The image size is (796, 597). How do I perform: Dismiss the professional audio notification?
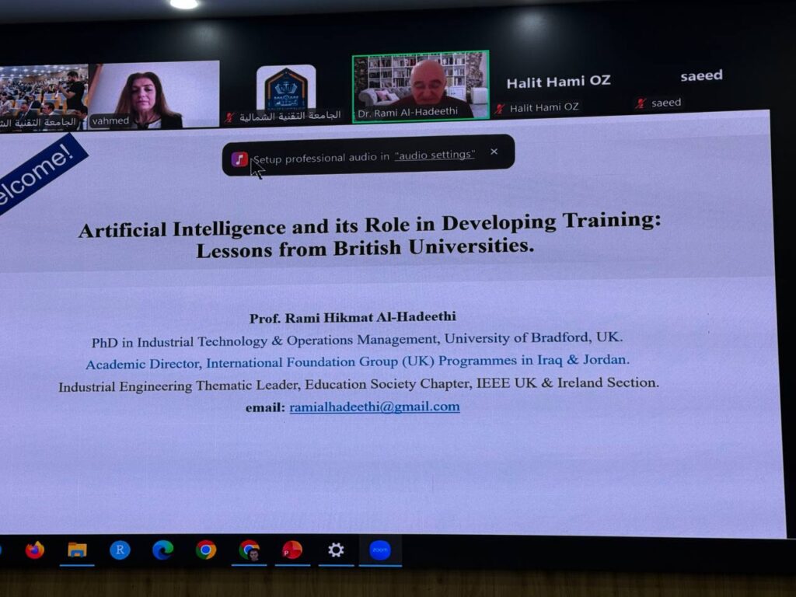pos(494,152)
